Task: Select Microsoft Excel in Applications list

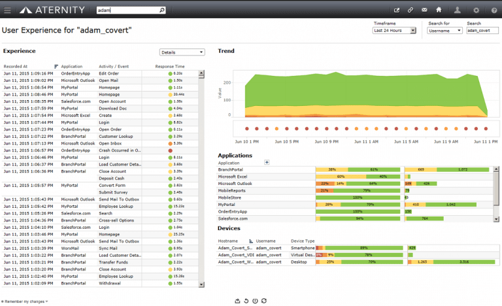Action: [x=233, y=177]
